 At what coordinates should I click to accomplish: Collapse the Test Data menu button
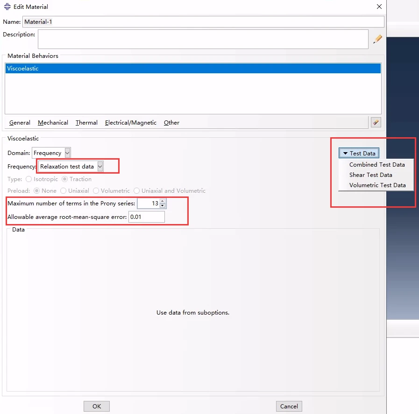(x=359, y=153)
